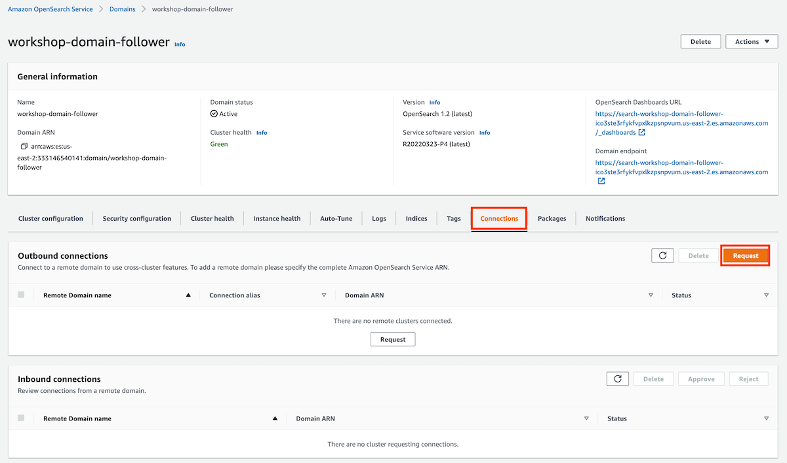787x463 pixels.
Task: Open the Actions dropdown menu
Action: coord(752,41)
